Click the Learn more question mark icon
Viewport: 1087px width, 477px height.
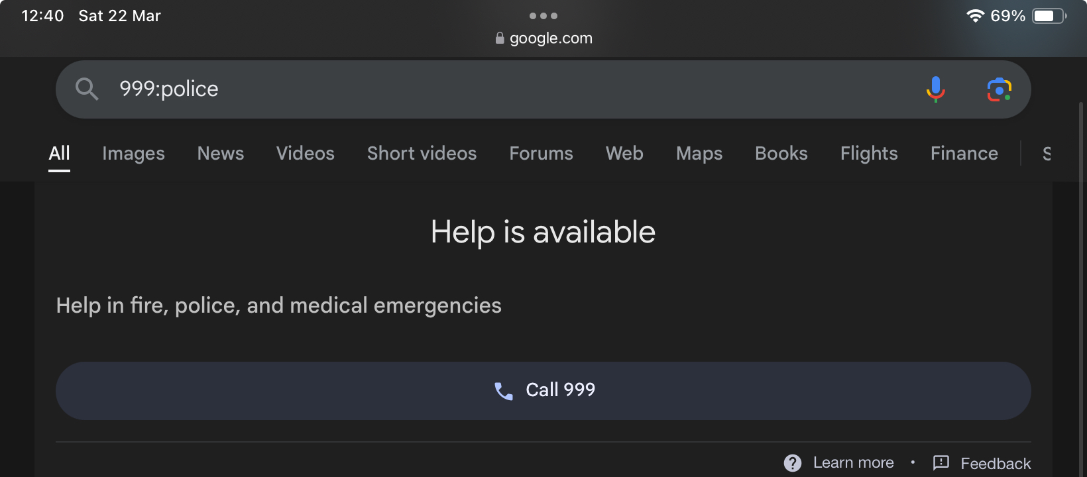pyautogui.click(x=793, y=463)
